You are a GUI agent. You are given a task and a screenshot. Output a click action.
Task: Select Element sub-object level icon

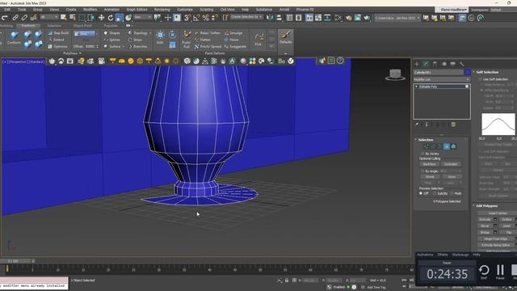(x=453, y=146)
